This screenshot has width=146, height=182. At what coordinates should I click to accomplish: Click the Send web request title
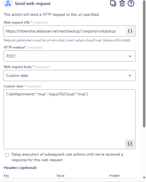[33, 4]
